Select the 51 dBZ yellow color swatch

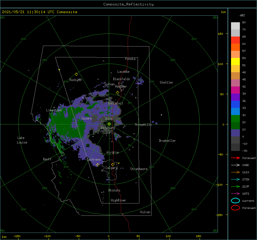click(235, 61)
